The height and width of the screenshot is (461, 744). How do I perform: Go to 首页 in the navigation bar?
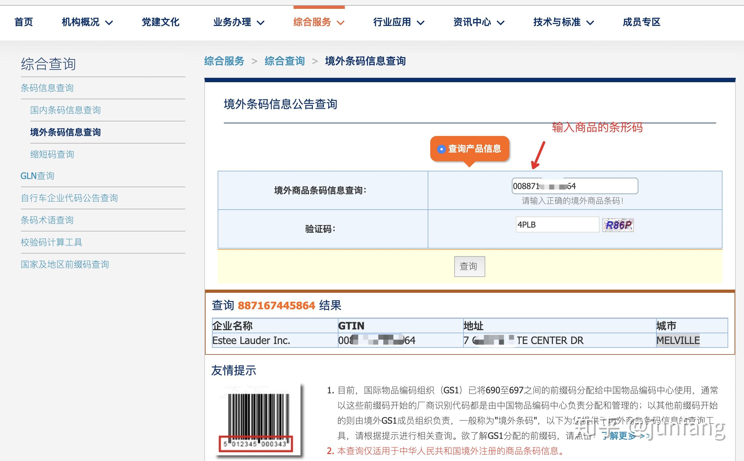click(23, 22)
